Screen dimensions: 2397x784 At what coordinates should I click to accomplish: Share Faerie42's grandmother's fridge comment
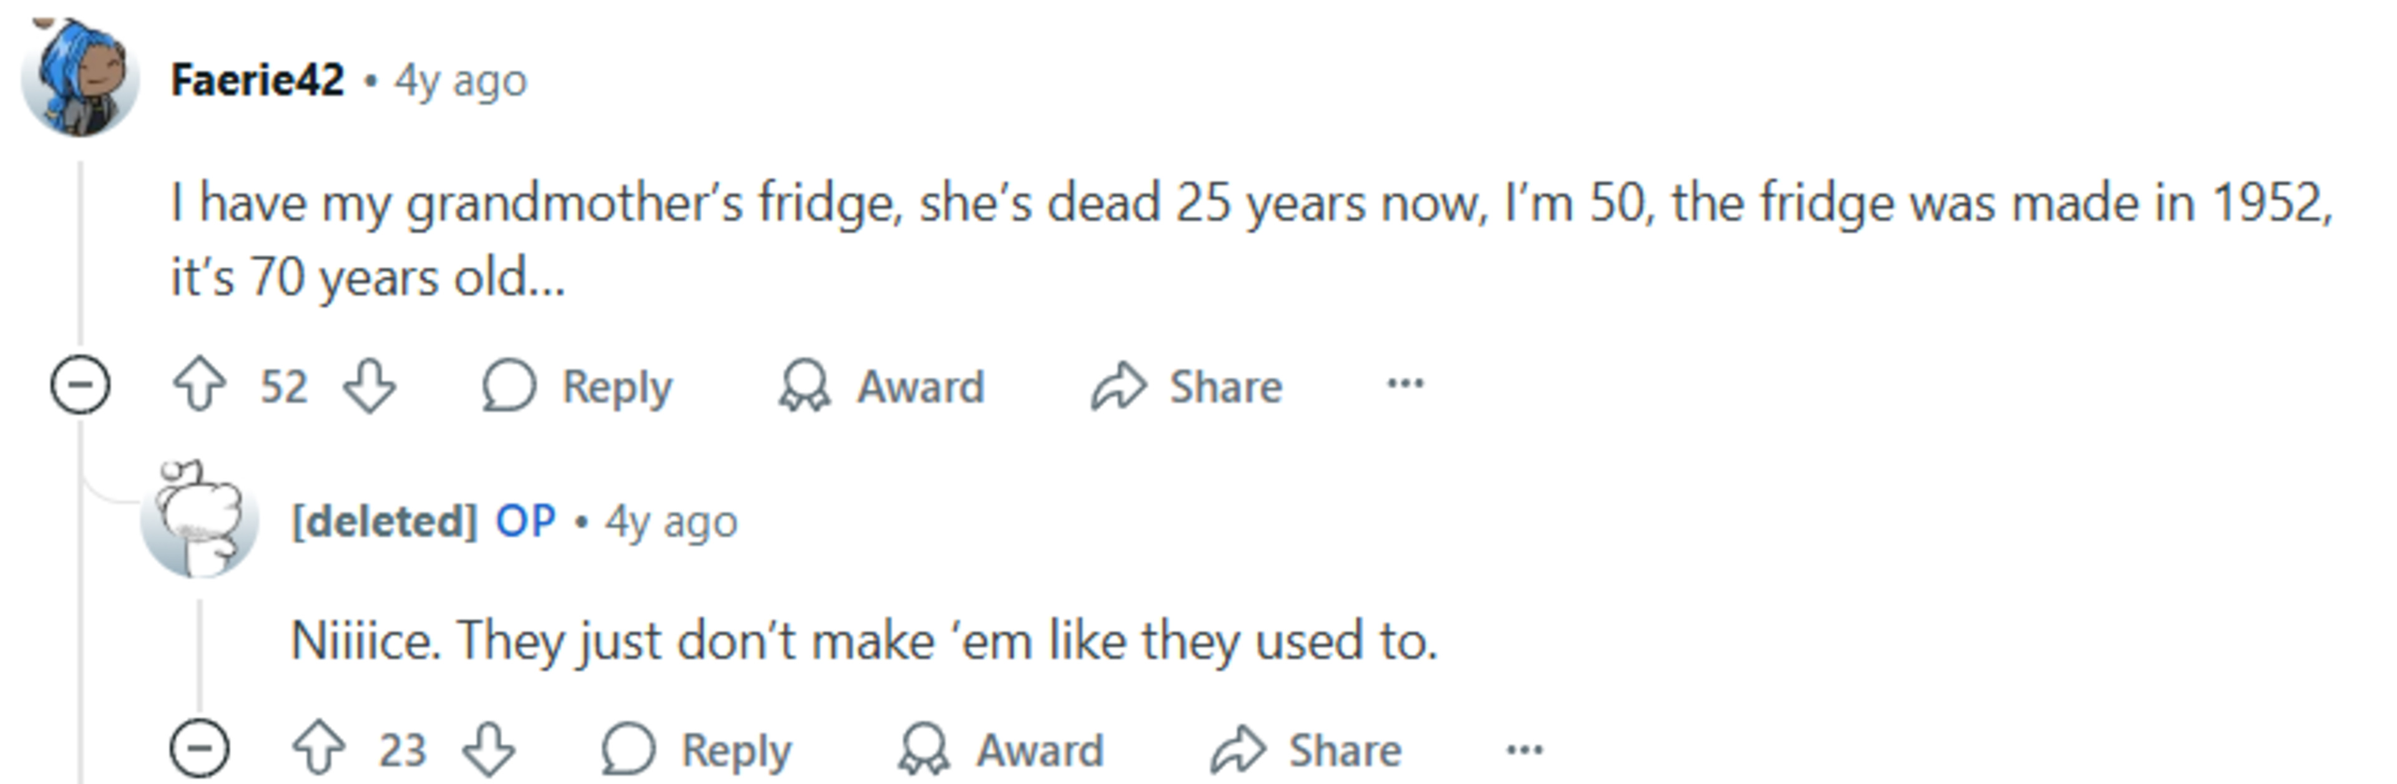point(1187,386)
